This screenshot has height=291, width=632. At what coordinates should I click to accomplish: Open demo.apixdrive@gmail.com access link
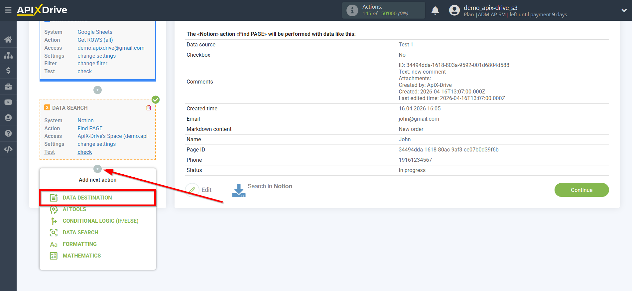point(111,48)
